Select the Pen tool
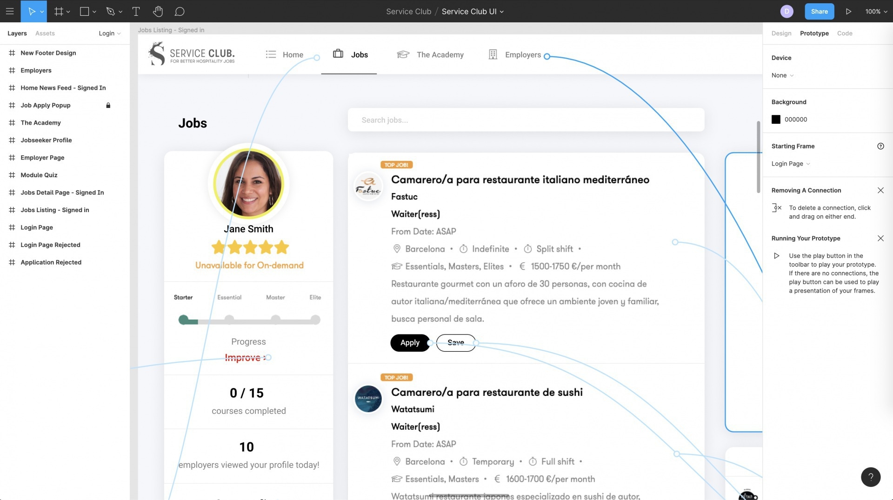Screen dimensions: 893x500 pos(110,11)
